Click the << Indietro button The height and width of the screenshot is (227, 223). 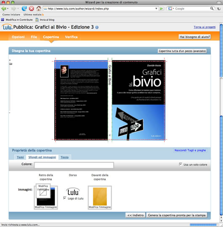pos(135,215)
